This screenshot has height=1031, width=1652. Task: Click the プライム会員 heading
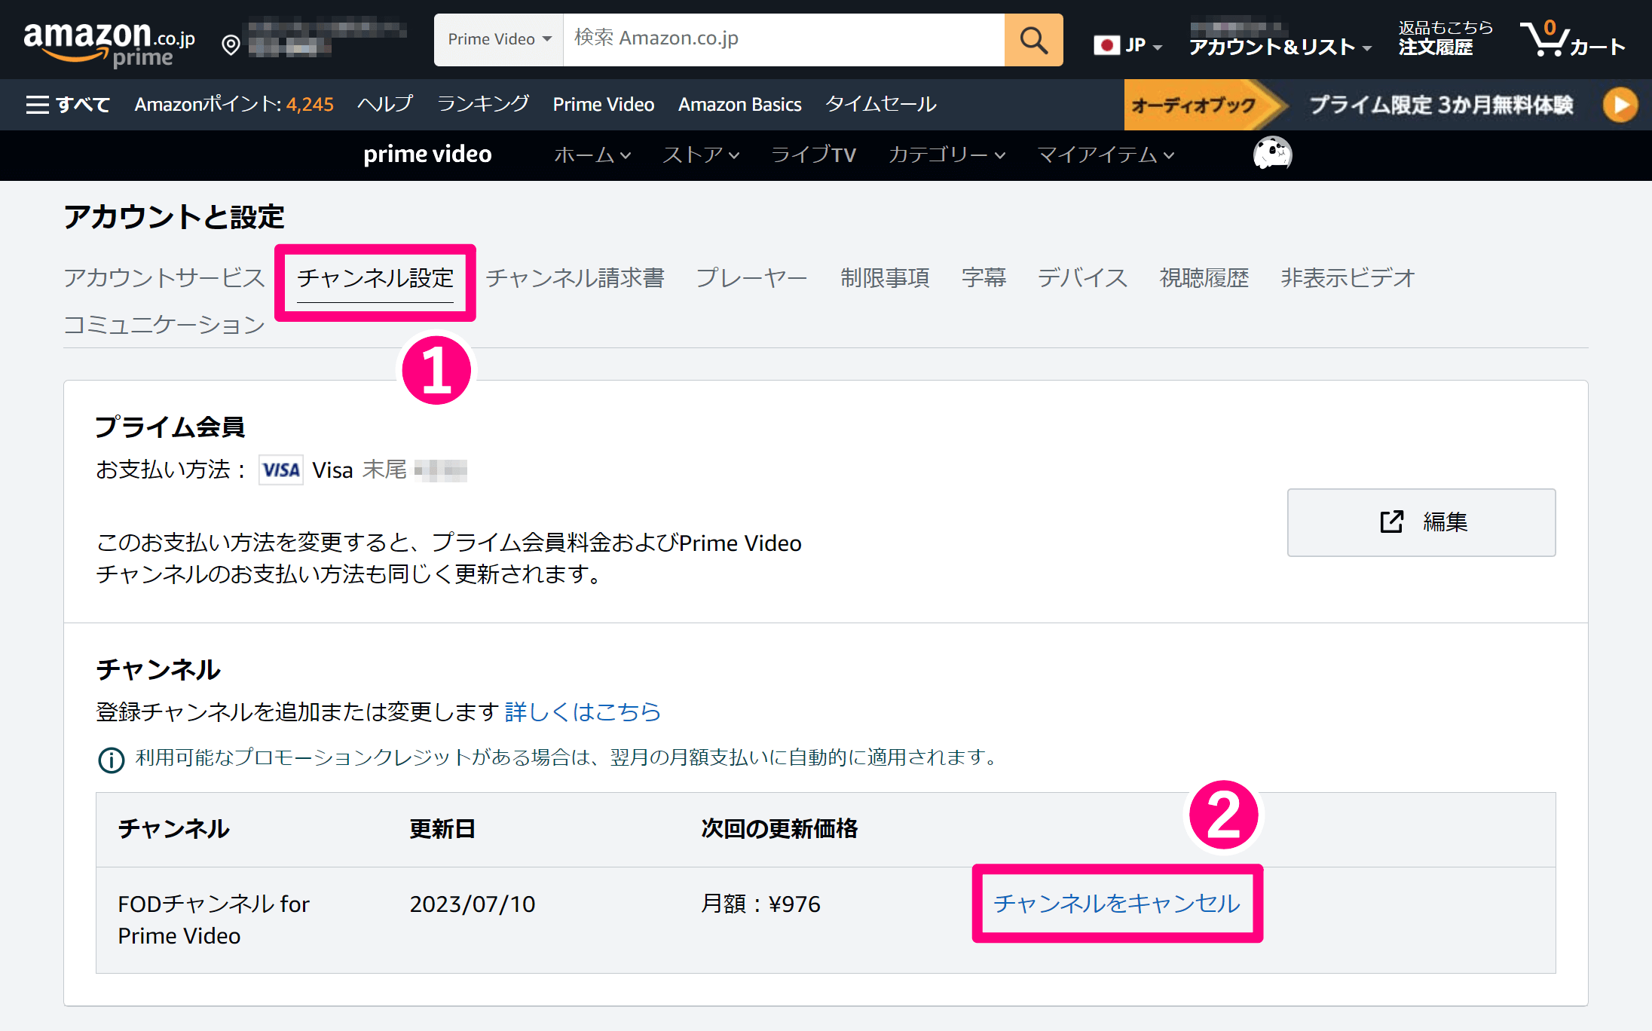point(170,427)
